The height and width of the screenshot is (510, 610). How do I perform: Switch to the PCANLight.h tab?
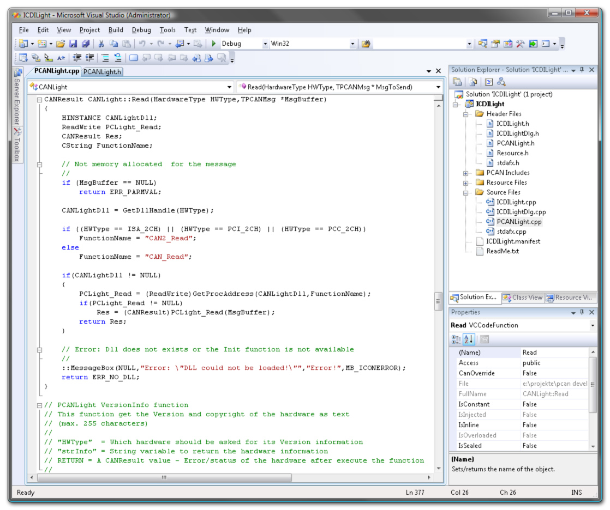click(x=102, y=71)
